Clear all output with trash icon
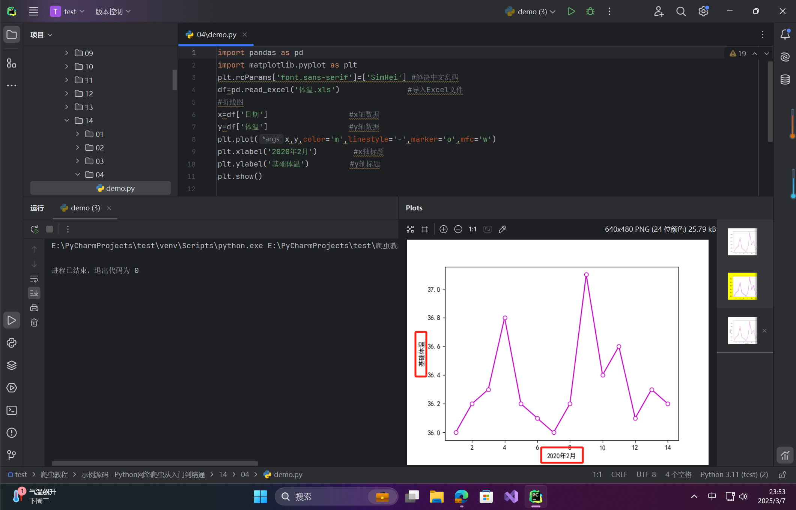 point(34,322)
